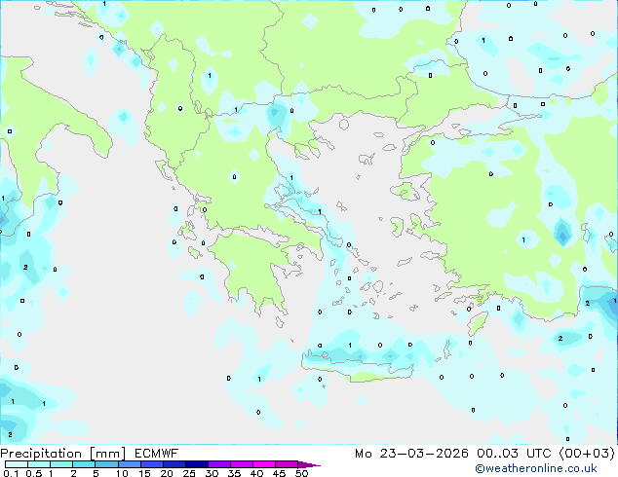The width and height of the screenshot is (618, 477).
Task: Click the above-50 arrow tip of legend
Action: click(309, 464)
